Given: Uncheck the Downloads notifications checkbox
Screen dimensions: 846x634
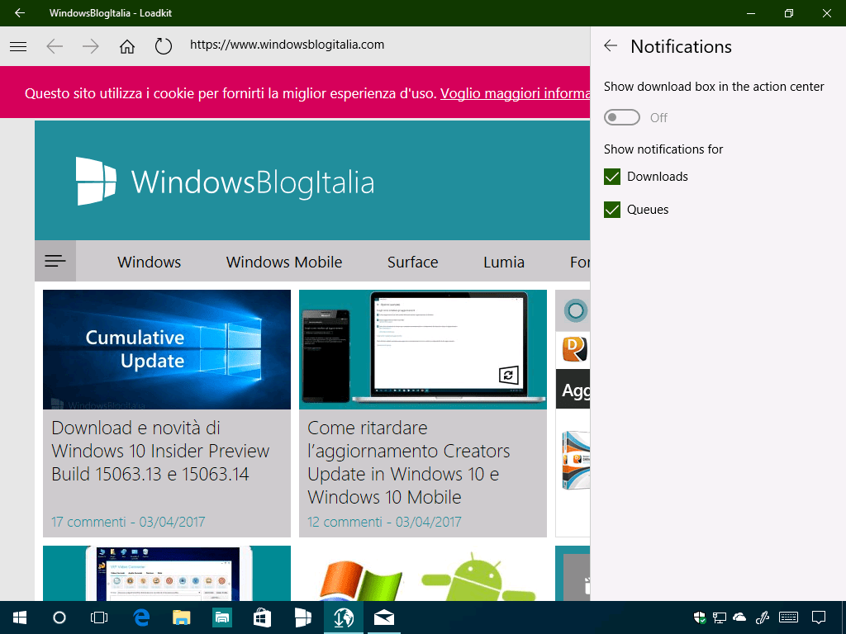Looking at the screenshot, I should click(612, 177).
